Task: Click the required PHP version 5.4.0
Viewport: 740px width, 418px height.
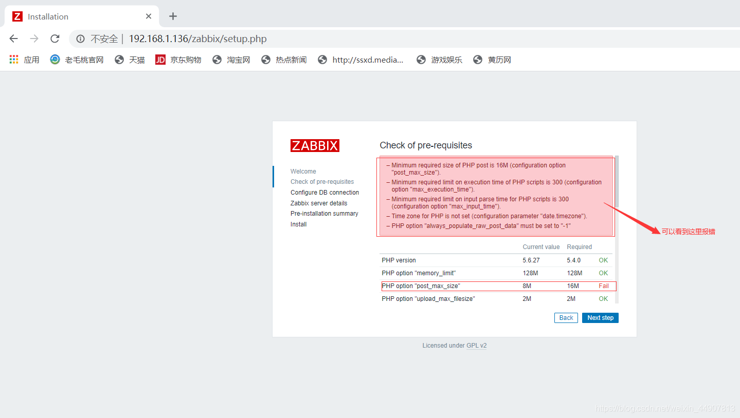Action: pos(574,260)
